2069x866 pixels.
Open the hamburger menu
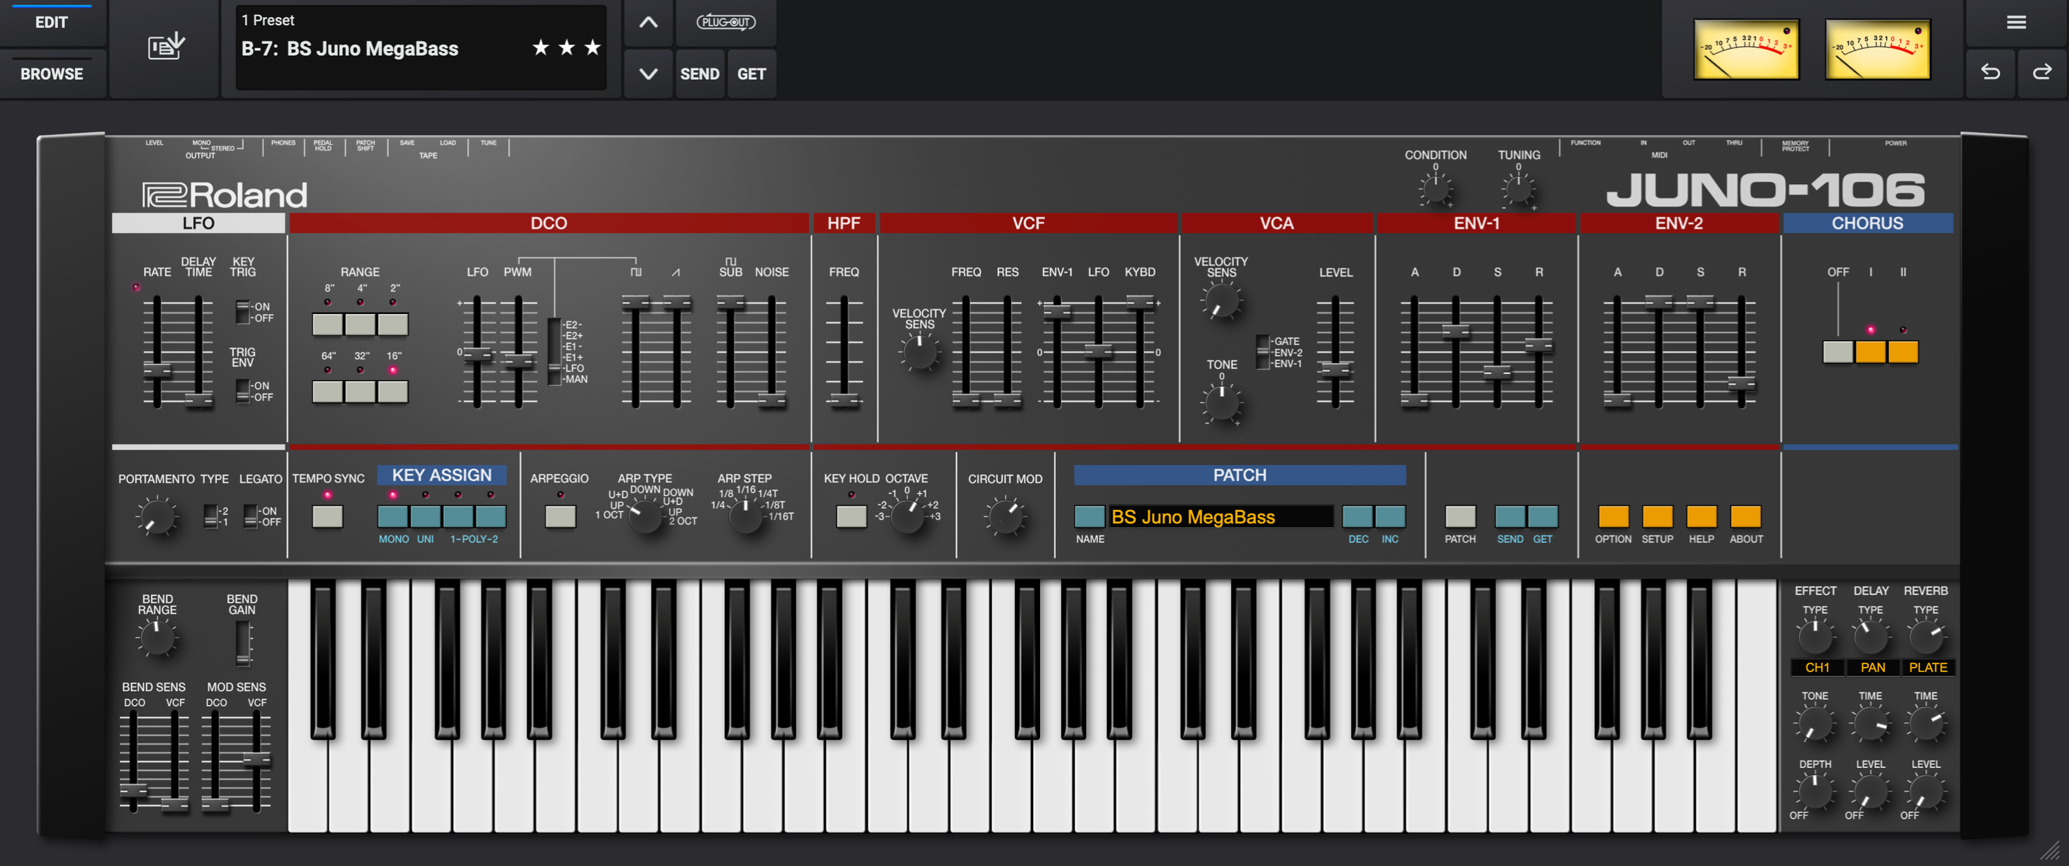point(2016,21)
